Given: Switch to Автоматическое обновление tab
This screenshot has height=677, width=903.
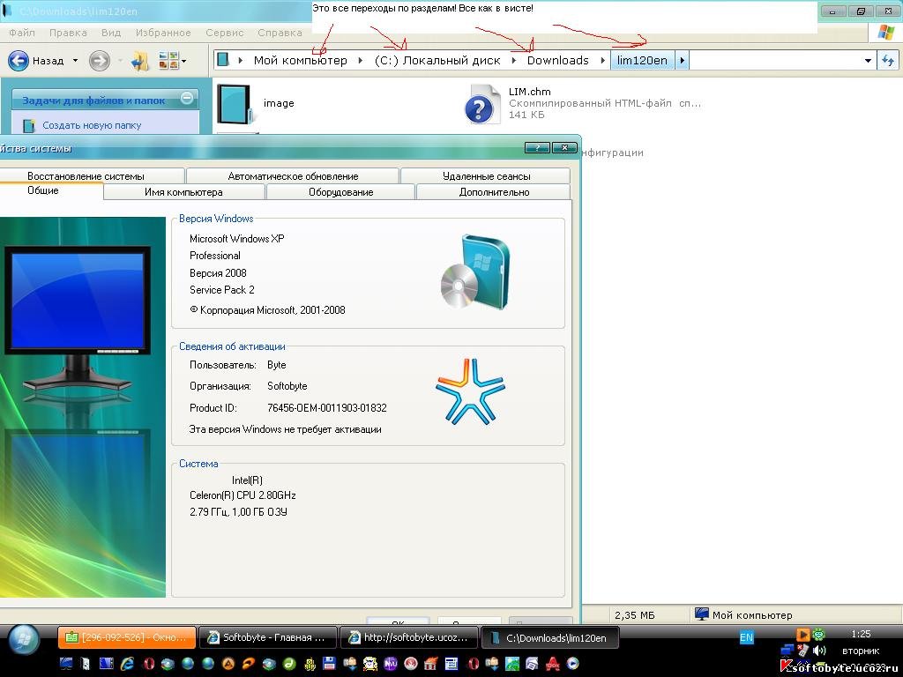Looking at the screenshot, I should pos(293,176).
